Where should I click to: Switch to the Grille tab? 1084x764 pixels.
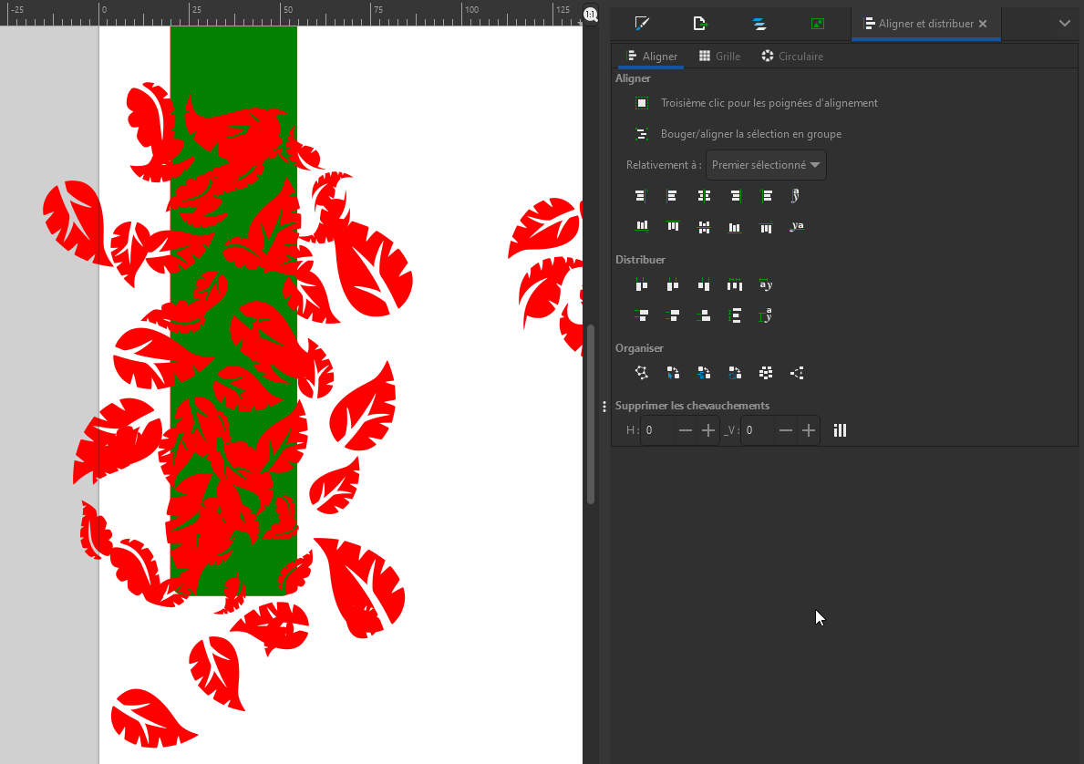719,57
